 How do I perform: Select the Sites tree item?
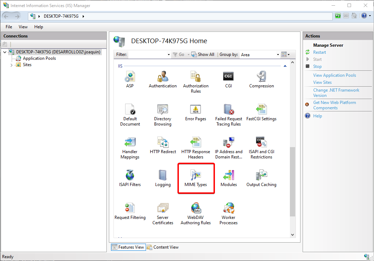[27, 65]
